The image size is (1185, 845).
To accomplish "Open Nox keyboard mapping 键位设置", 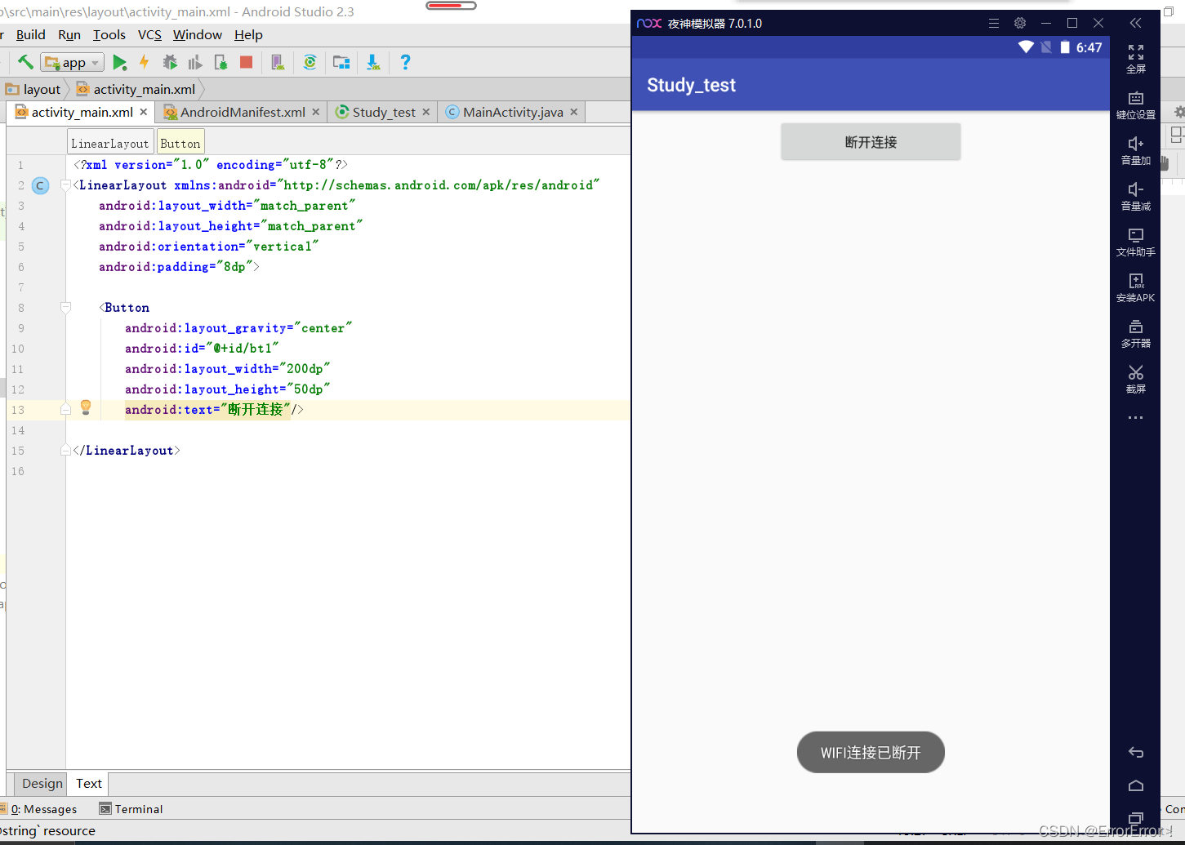I will pyautogui.click(x=1136, y=105).
